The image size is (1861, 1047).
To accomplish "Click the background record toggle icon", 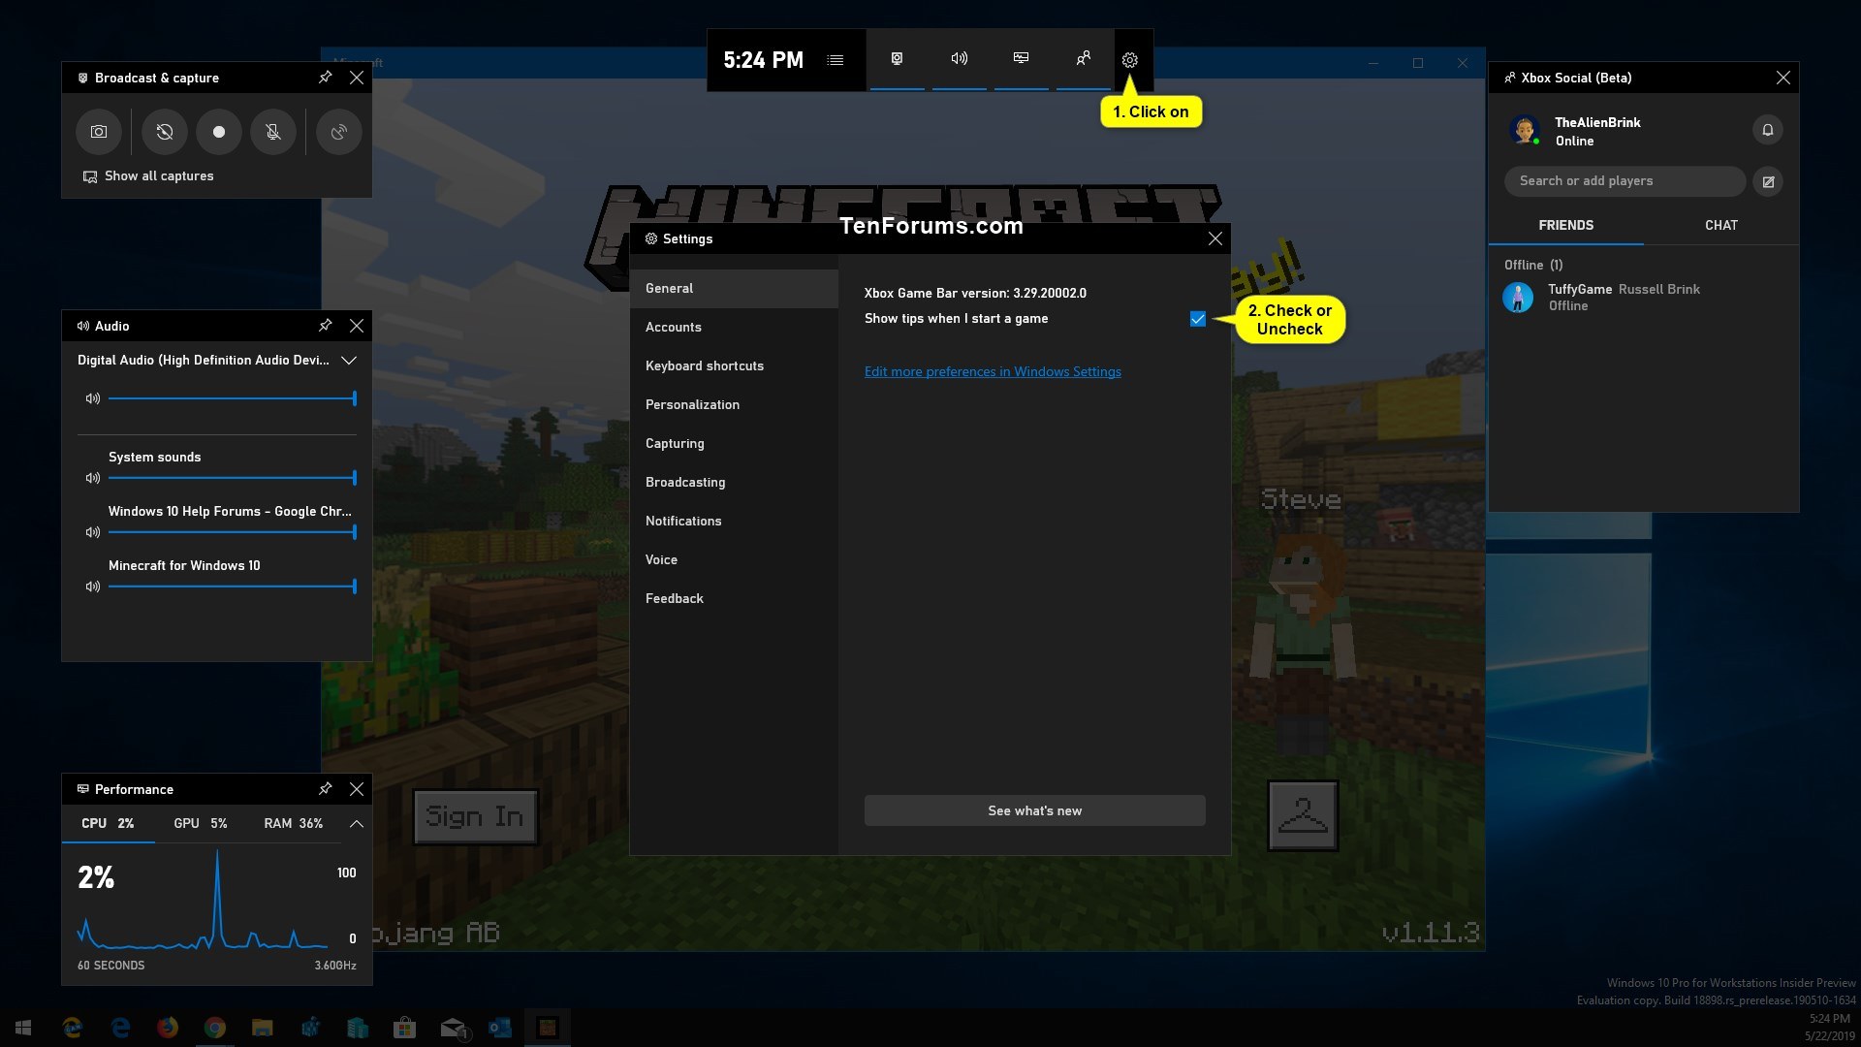I will 164,132.
